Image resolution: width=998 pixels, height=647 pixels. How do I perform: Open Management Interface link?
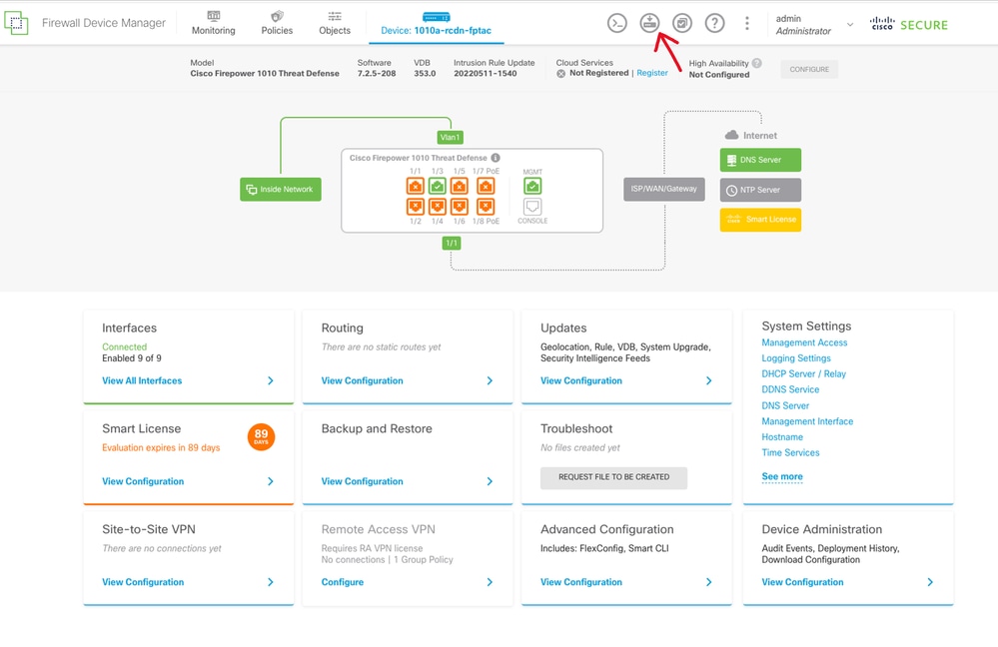pos(808,421)
